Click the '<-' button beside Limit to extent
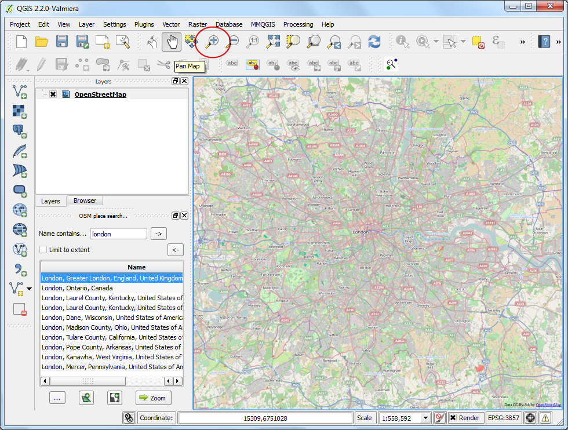568x430 pixels. coord(176,250)
